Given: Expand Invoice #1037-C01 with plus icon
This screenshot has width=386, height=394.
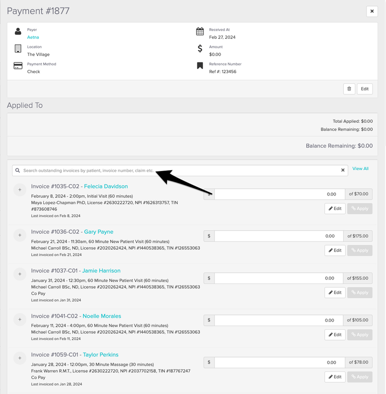Looking at the screenshot, I should [x=19, y=274].
